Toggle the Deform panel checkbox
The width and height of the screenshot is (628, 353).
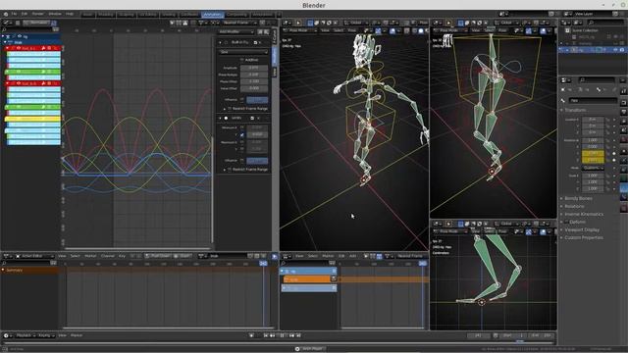[566, 222]
